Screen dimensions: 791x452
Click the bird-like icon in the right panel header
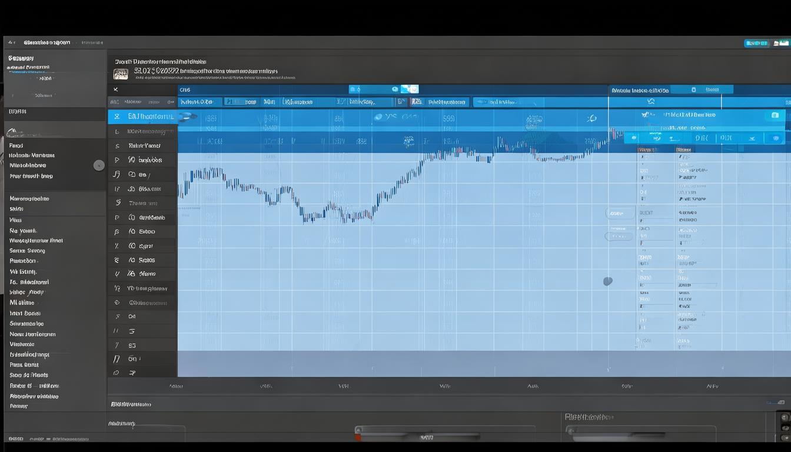650,102
